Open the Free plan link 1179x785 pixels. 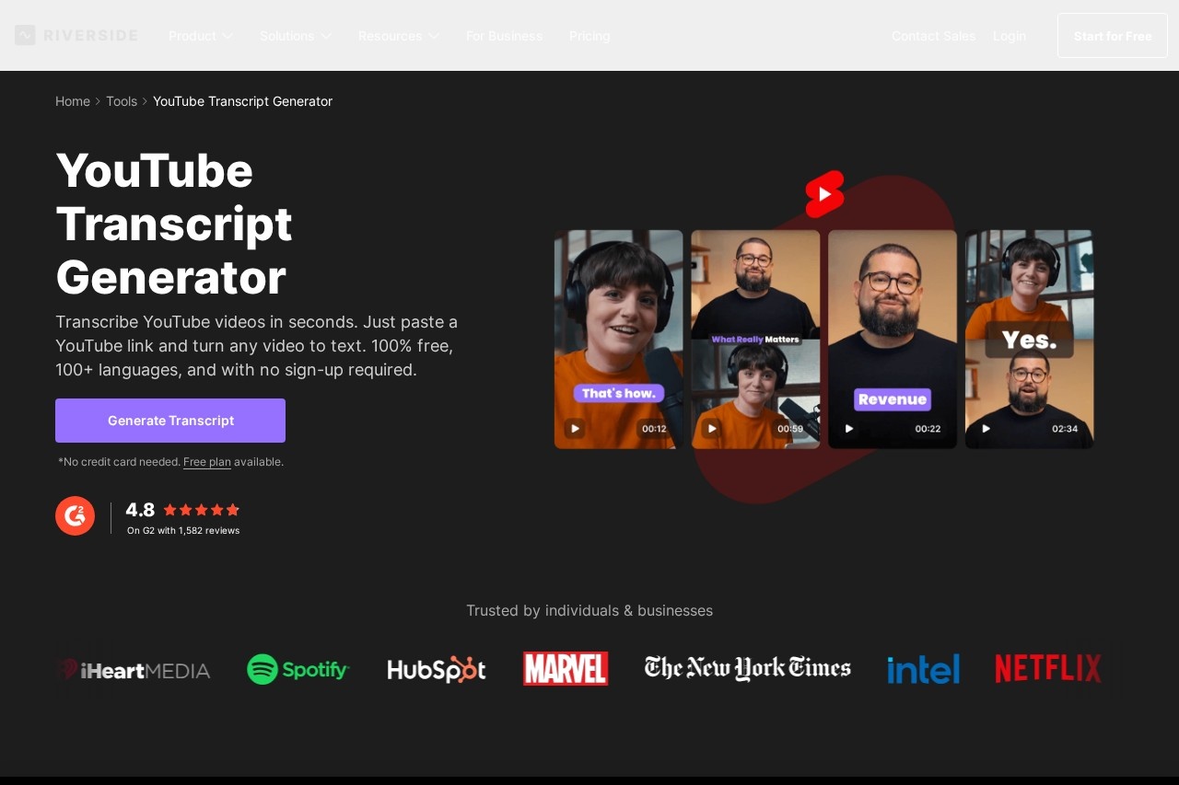coord(206,462)
